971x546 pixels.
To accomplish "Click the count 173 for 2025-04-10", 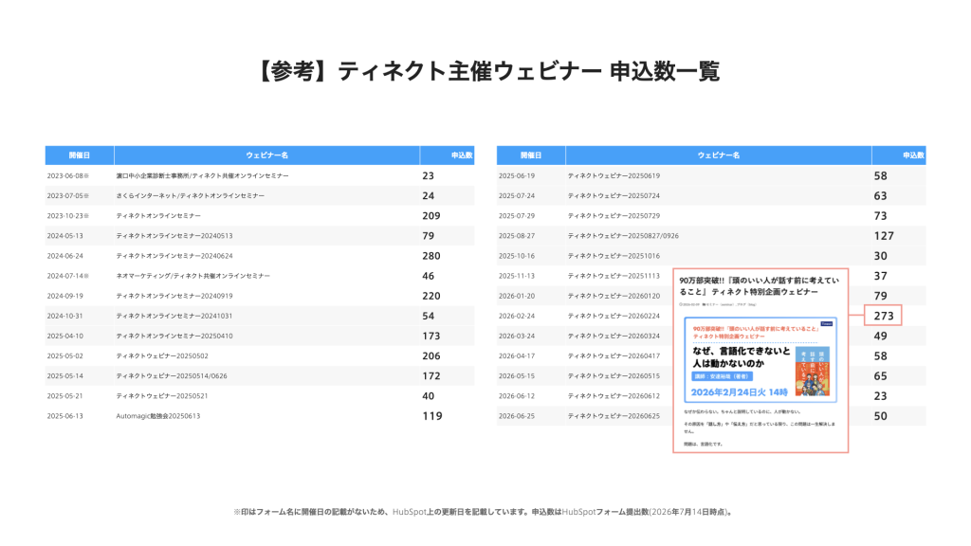I will (x=431, y=337).
